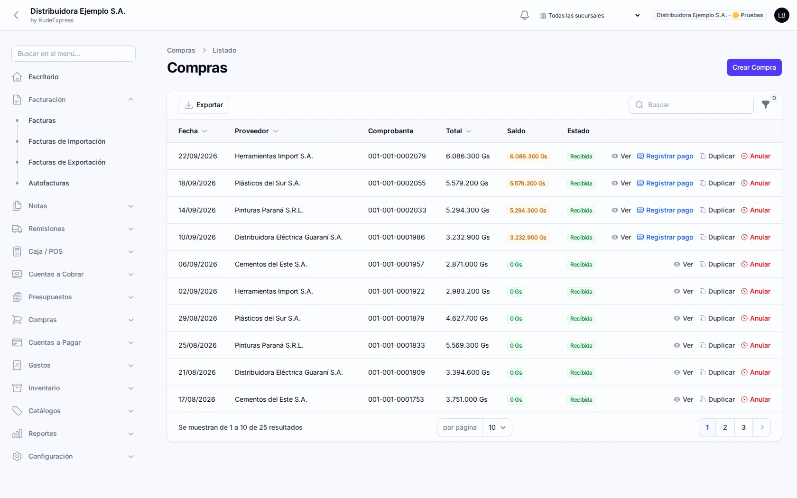Image resolution: width=797 pixels, height=498 pixels.
Task: Click the 6.086.300 Gs saldo badge
Action: [x=528, y=157]
